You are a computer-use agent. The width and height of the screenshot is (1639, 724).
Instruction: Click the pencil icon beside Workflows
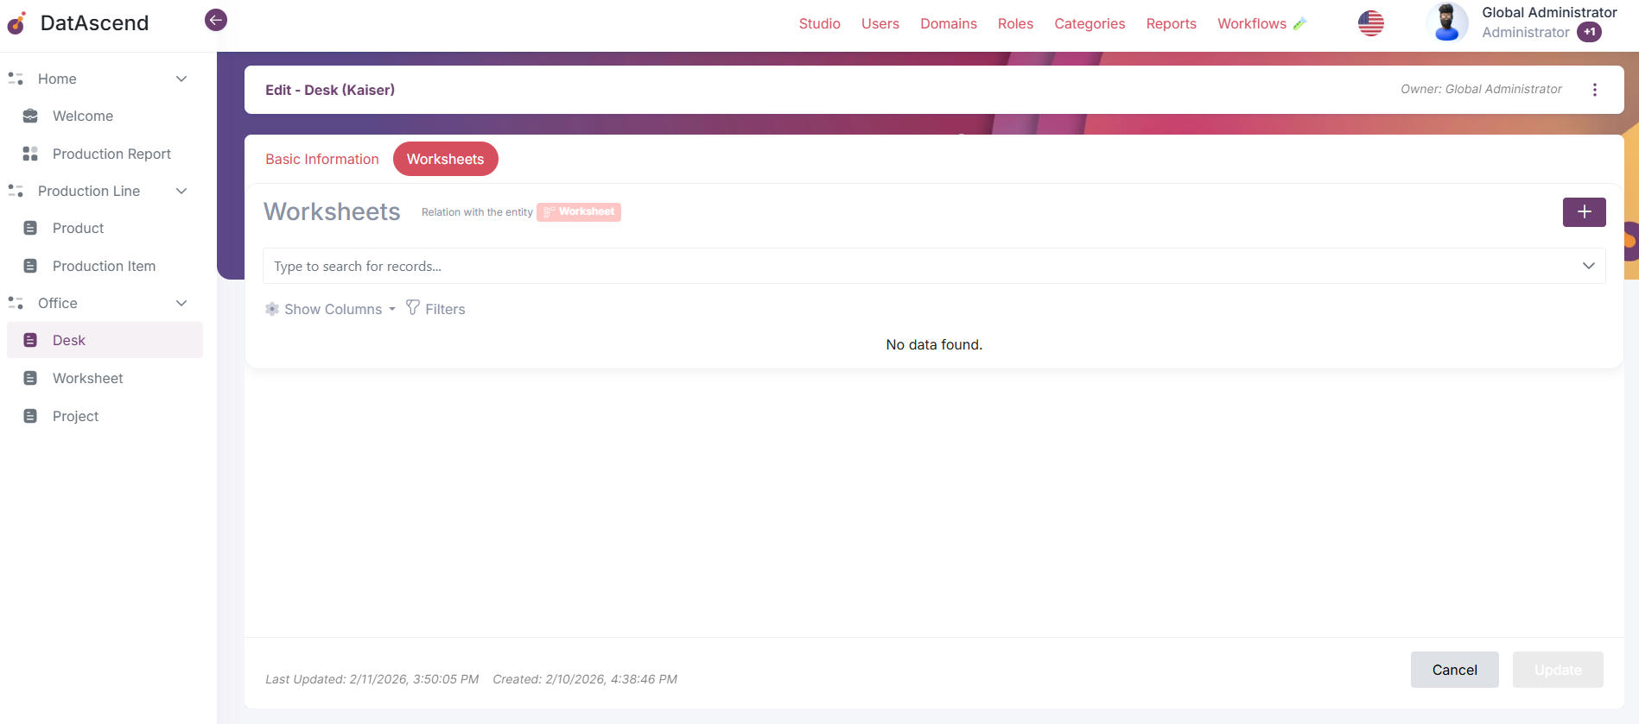[x=1300, y=23]
